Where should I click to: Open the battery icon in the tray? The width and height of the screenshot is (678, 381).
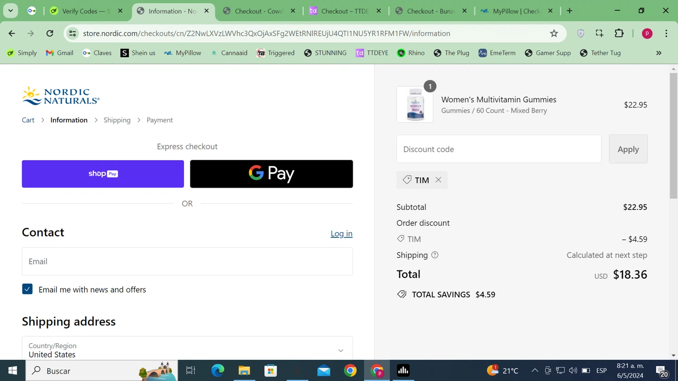[586, 371]
